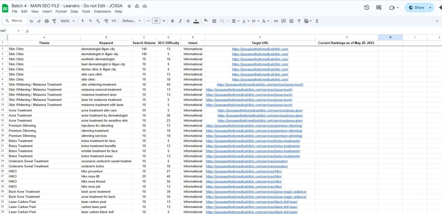The height and width of the screenshot is (214, 442).
Task: Redo the last action
Action: click(x=39, y=21)
